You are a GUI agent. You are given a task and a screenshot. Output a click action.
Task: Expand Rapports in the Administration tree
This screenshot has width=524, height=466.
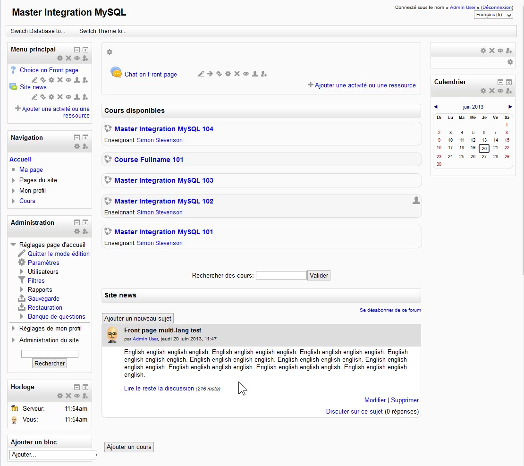[22, 290]
